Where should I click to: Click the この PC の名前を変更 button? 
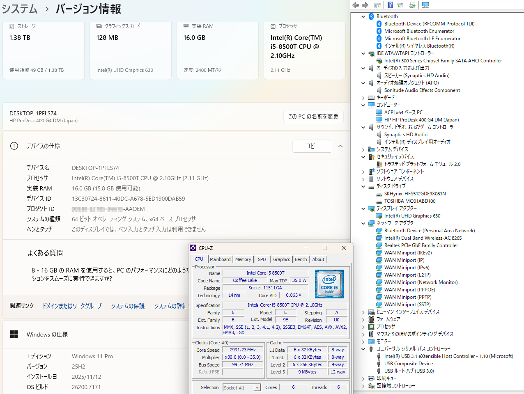tap(313, 117)
